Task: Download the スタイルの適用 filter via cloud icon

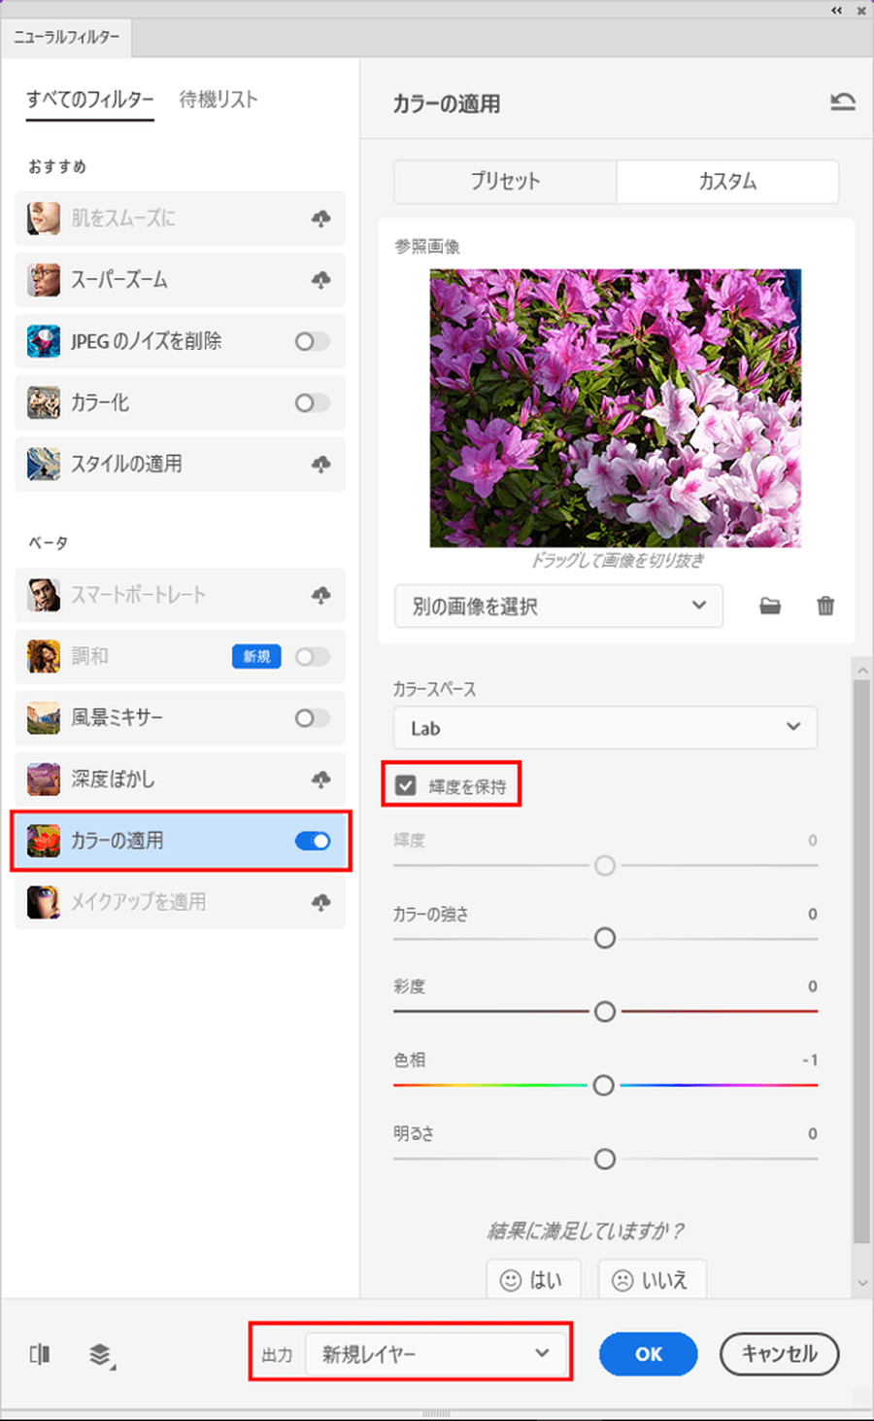Action: tap(320, 465)
